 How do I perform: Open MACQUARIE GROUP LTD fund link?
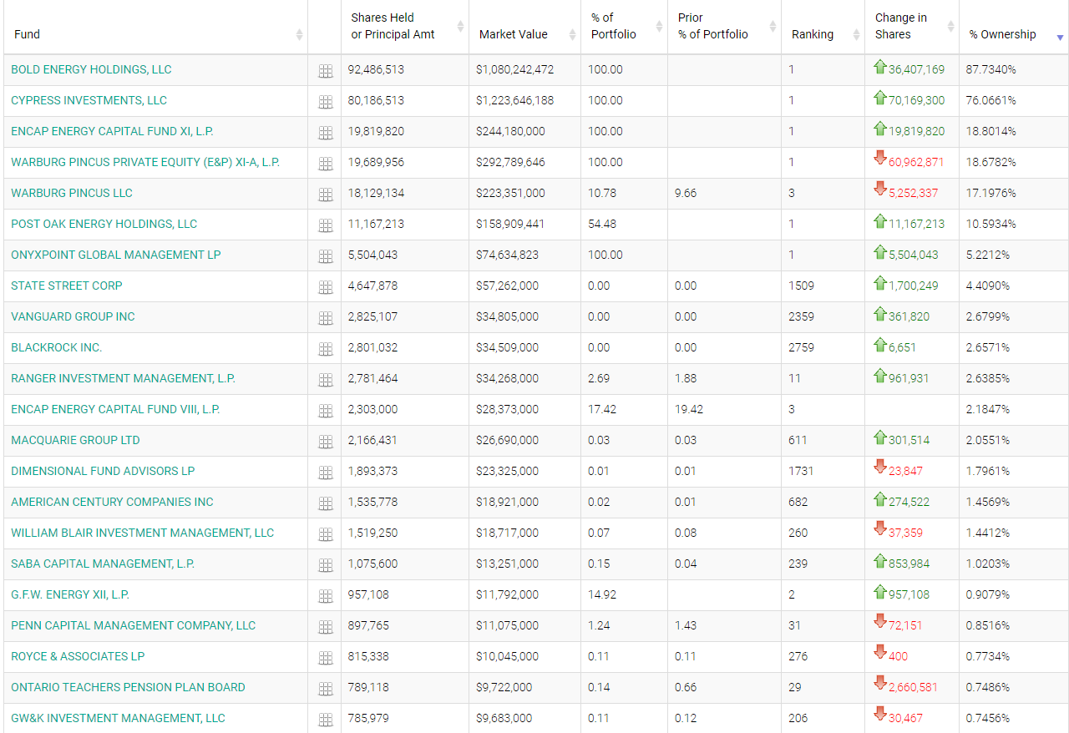pyautogui.click(x=75, y=440)
